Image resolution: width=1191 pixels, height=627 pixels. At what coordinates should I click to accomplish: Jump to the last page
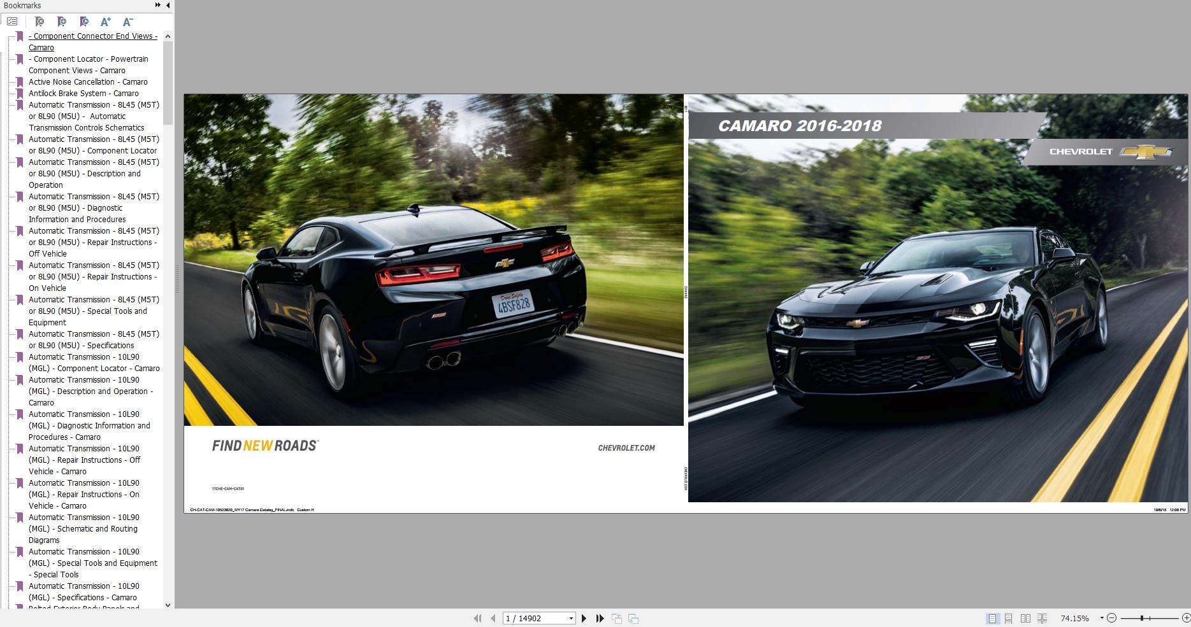600,618
